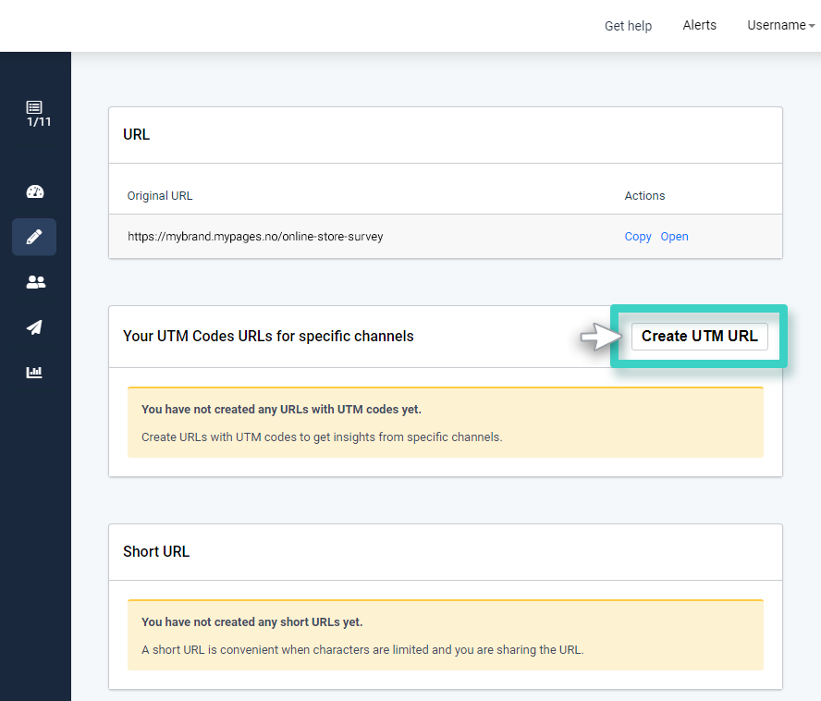Screen dimensions: 821x701
Task: Click the 'Short URL' section heading
Action: 156,552
